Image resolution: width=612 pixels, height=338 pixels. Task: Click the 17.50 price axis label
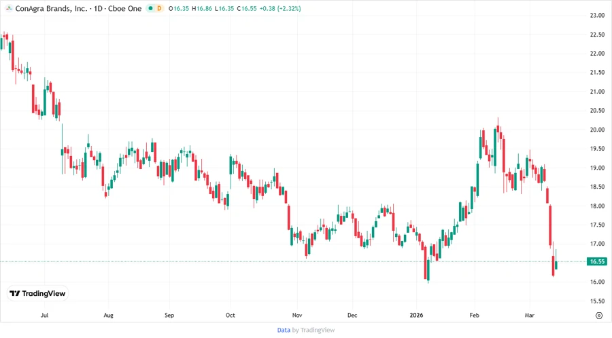coord(597,225)
